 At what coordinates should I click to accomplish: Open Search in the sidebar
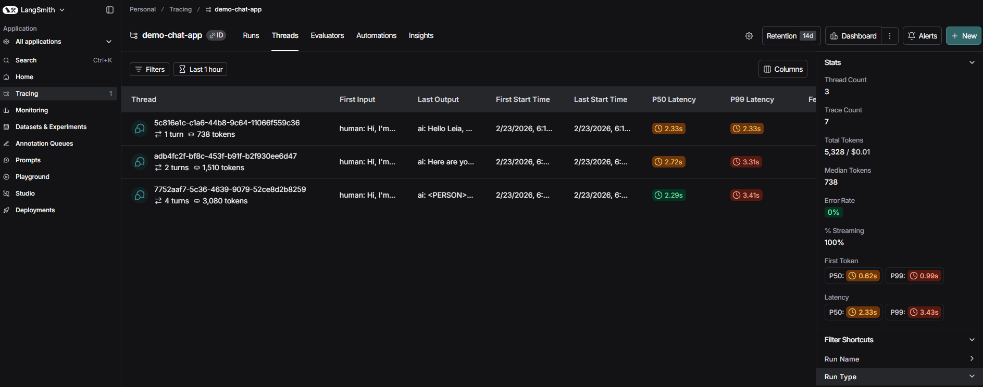tap(58, 60)
